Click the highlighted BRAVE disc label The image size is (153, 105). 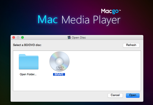click(59, 75)
